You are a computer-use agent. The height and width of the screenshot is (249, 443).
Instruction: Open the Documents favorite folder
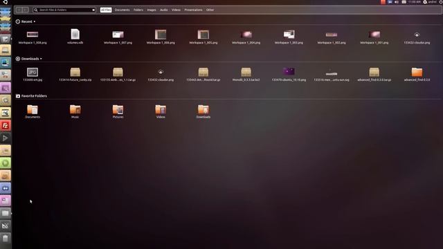point(33,109)
